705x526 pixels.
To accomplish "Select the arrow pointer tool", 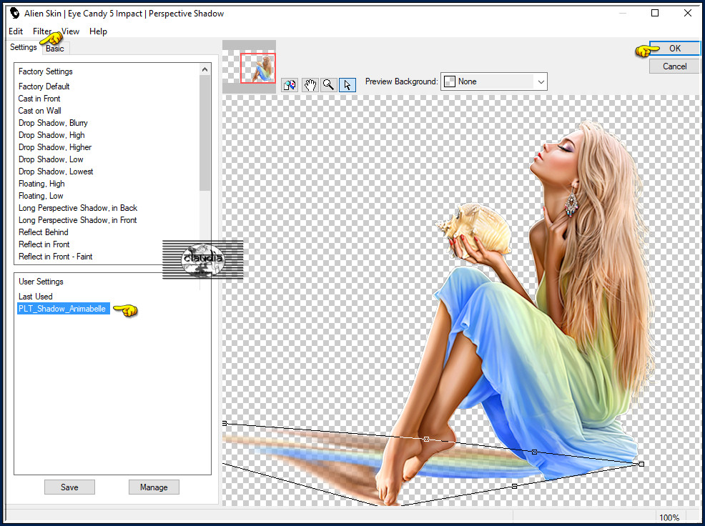I will pyautogui.click(x=347, y=84).
